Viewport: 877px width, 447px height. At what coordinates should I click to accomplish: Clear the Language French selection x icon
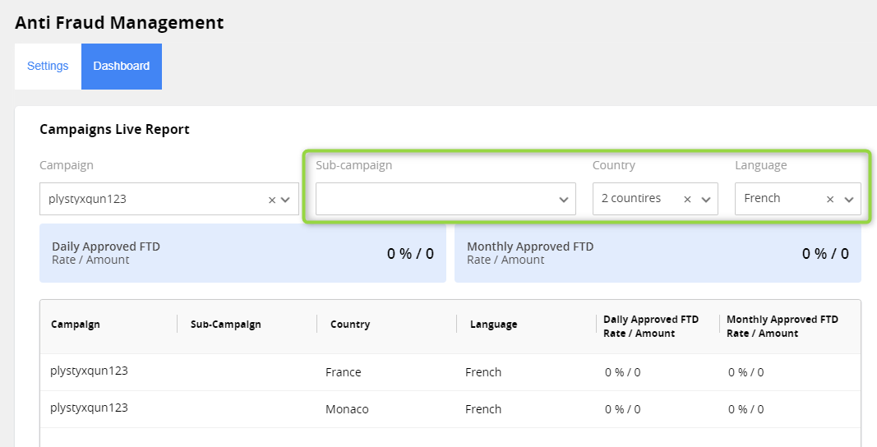click(x=830, y=199)
